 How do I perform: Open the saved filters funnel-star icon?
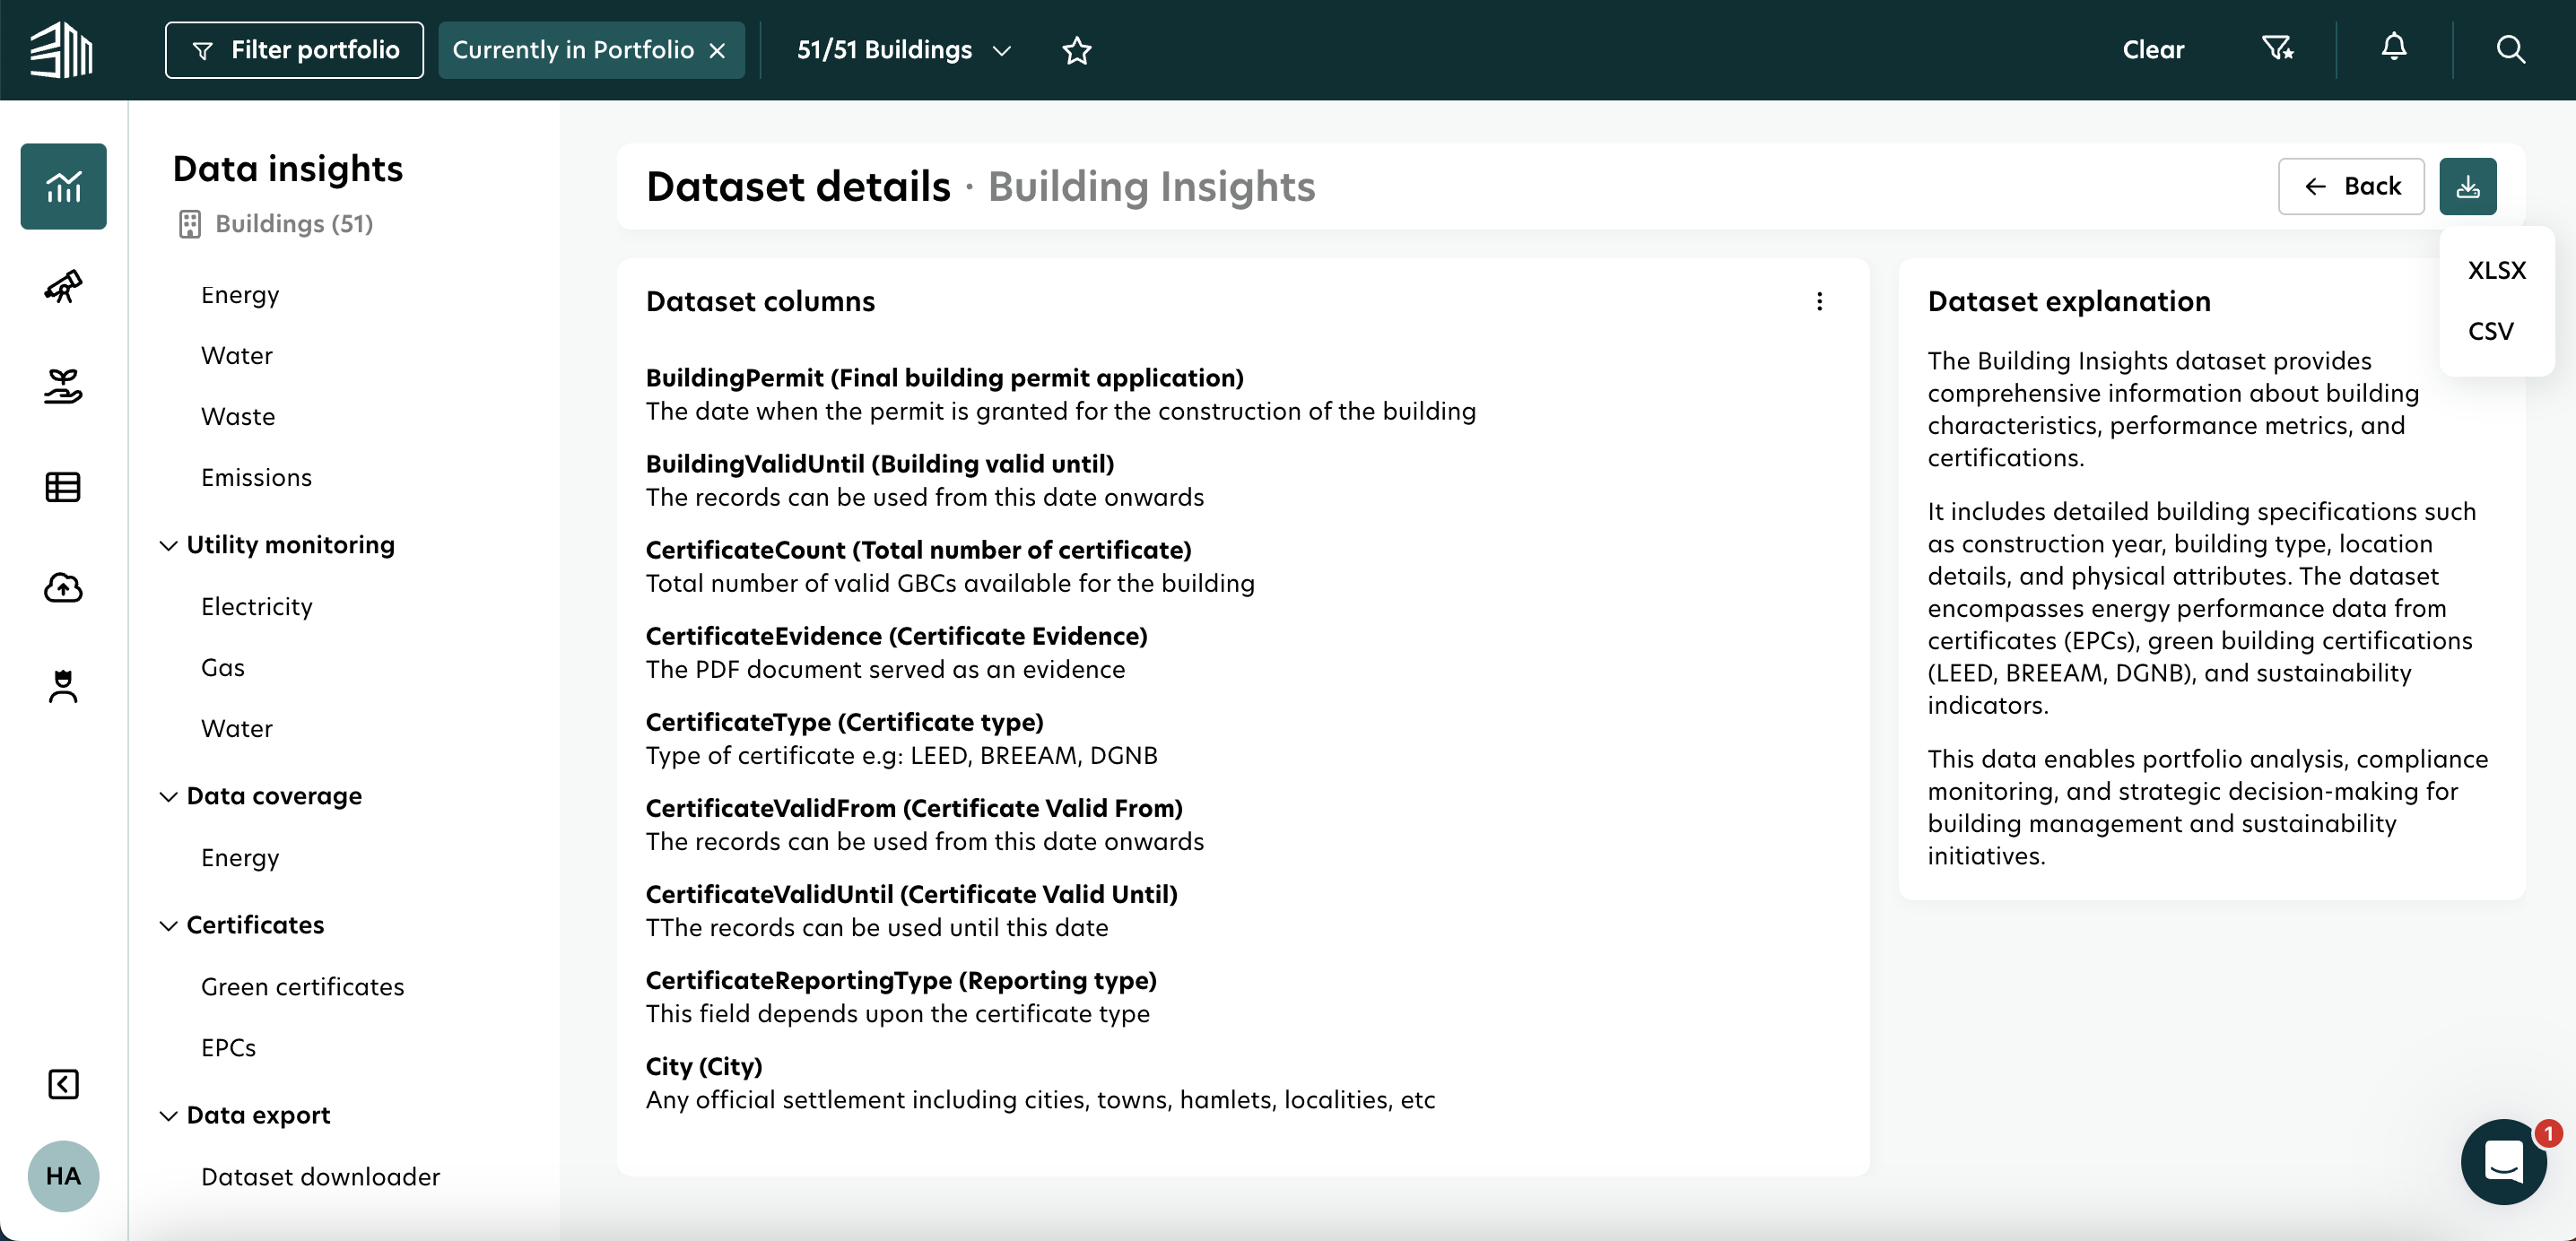[x=2277, y=48]
